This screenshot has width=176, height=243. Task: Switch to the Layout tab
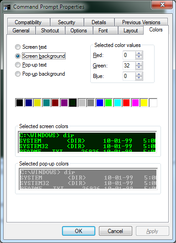(x=130, y=31)
